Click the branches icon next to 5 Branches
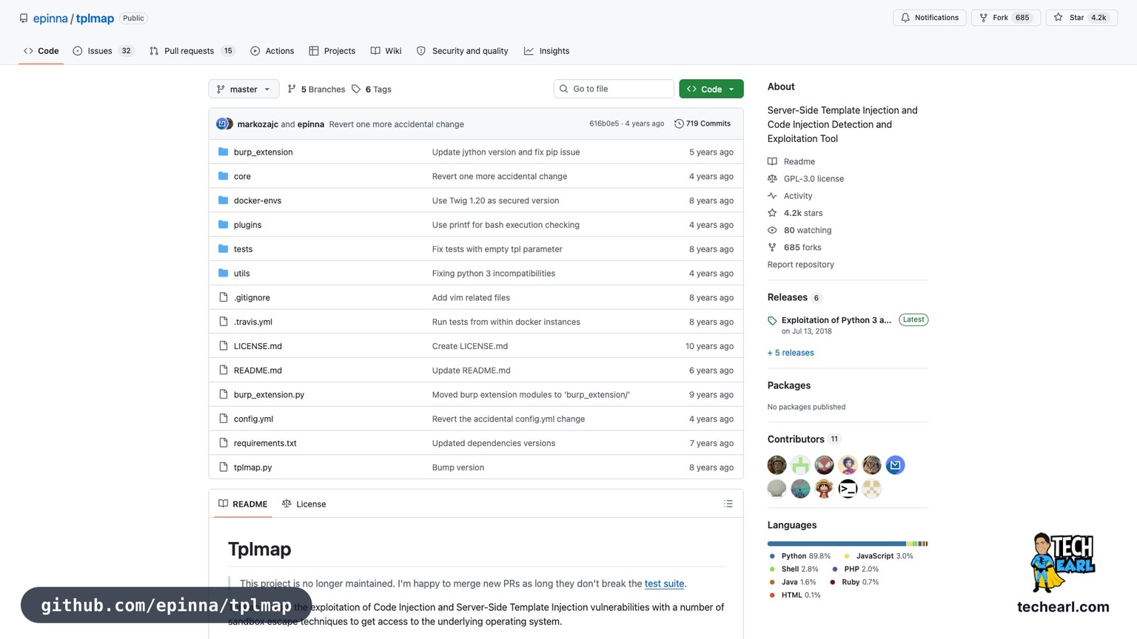Screen dimensions: 1137x639 point(292,89)
